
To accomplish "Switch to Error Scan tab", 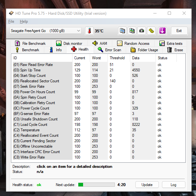I will 110,50.
